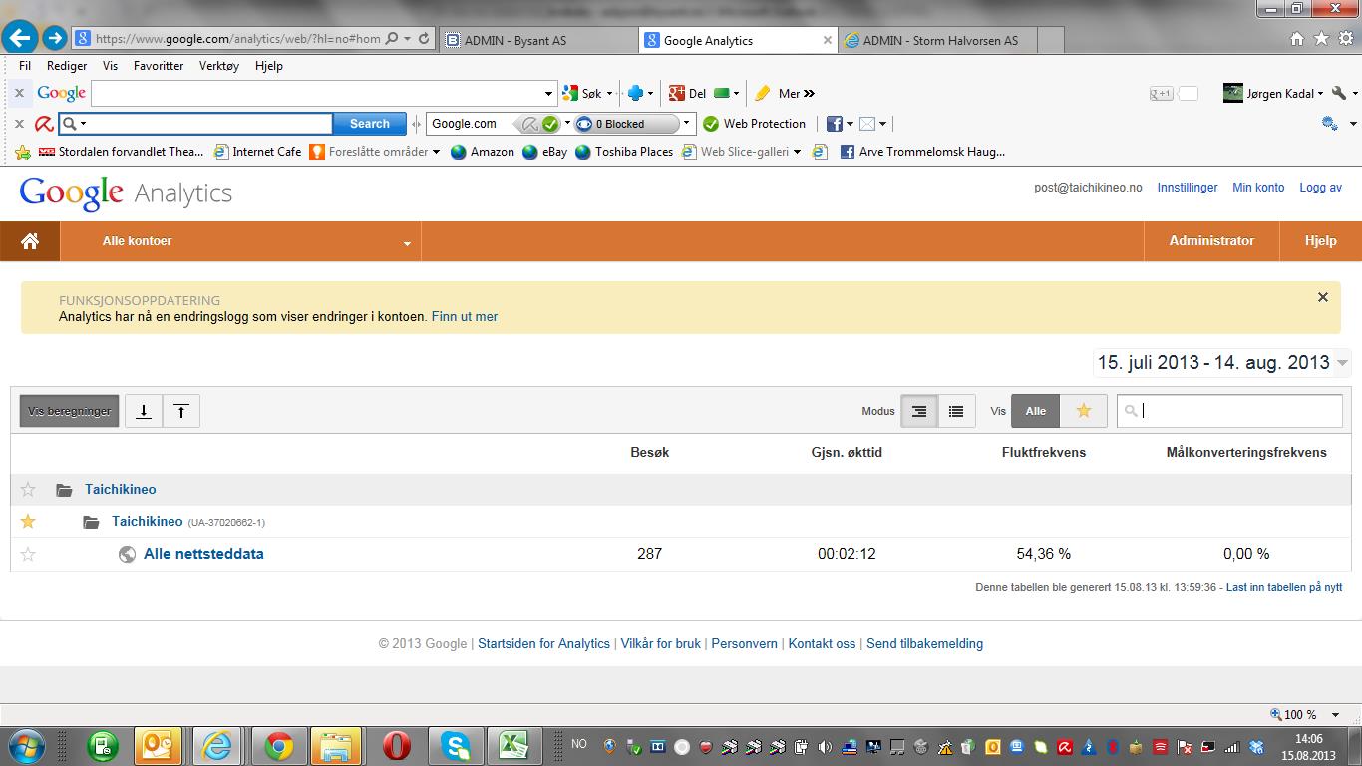1362x766 pixels.
Task: Expand all rows with up-arrow button
Action: point(181,411)
